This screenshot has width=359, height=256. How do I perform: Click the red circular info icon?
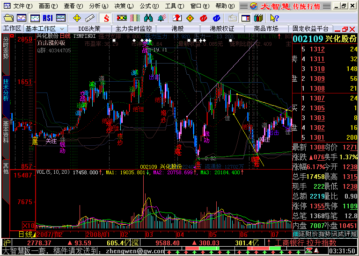(203, 18)
